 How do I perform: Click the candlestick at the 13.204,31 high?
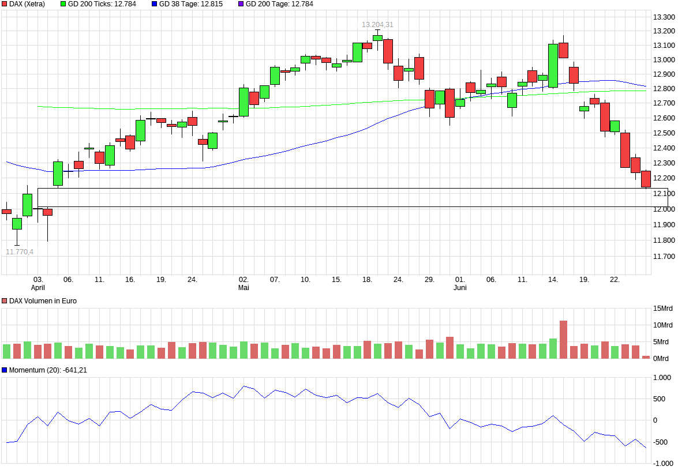[377, 38]
